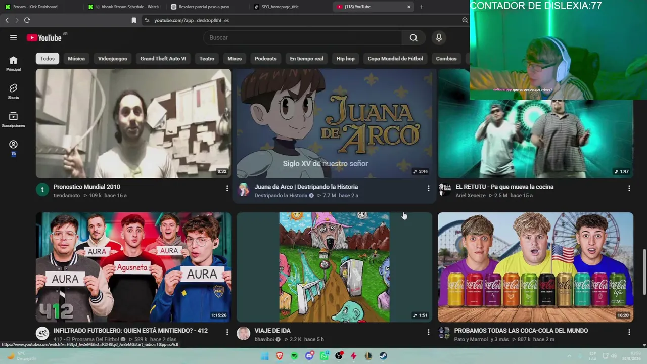
Task: Open Juana de Arco | Destripando la Historia title
Action: click(306, 187)
